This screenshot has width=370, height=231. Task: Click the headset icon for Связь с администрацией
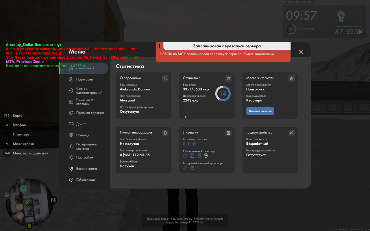click(x=71, y=91)
